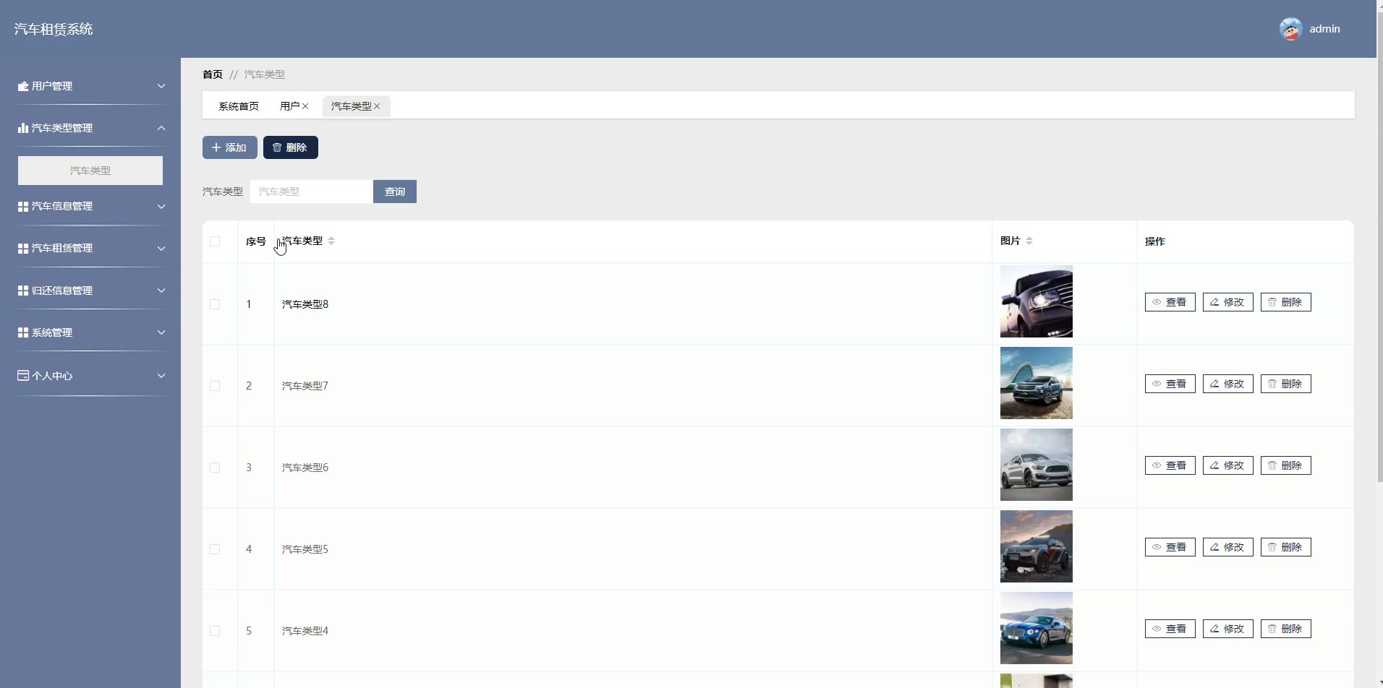Collapse 汽车类型管理 menu chevron

pyautogui.click(x=161, y=128)
